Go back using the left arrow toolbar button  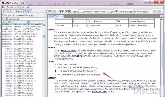50,12
